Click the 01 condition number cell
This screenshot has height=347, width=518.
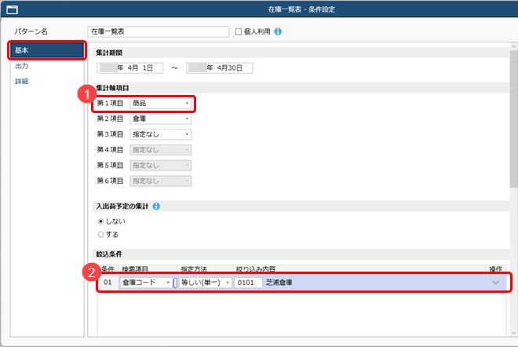pos(108,282)
